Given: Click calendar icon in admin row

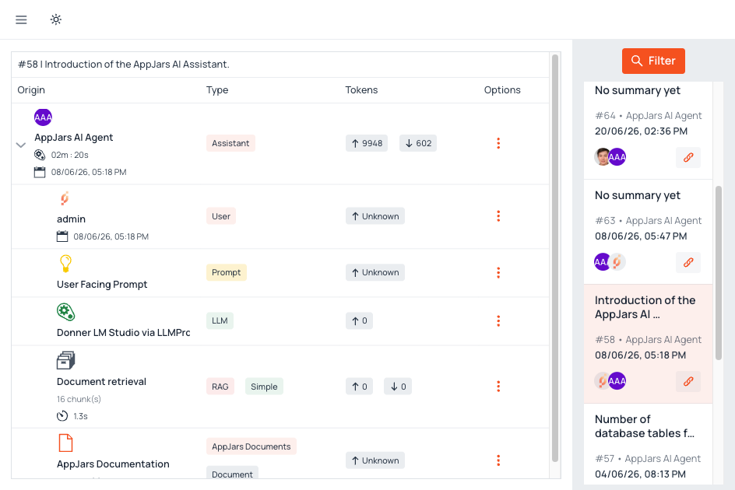Looking at the screenshot, I should coord(62,236).
